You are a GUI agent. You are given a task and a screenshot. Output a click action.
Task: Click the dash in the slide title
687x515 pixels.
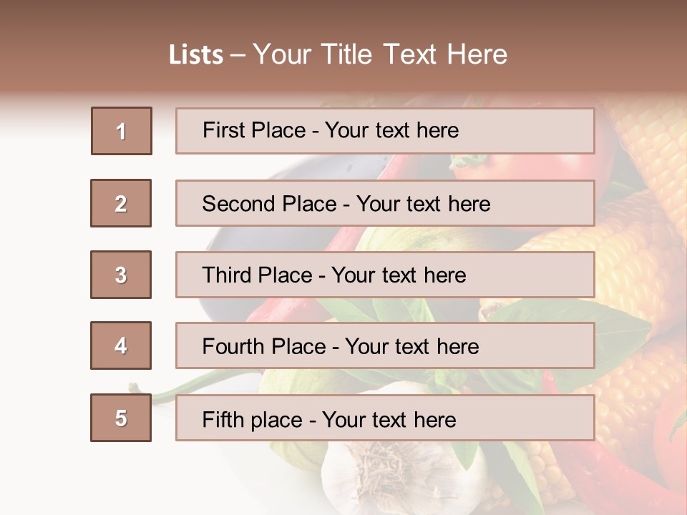(x=238, y=56)
